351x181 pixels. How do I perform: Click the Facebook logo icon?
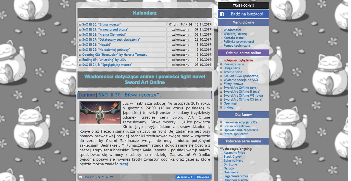pyautogui.click(x=222, y=14)
